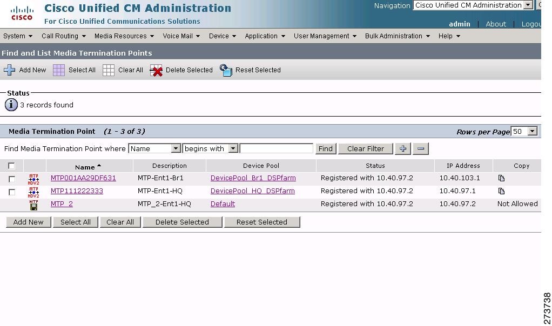The image size is (552, 326).
Task: Remove a search filter row with minus button
Action: tap(421, 149)
